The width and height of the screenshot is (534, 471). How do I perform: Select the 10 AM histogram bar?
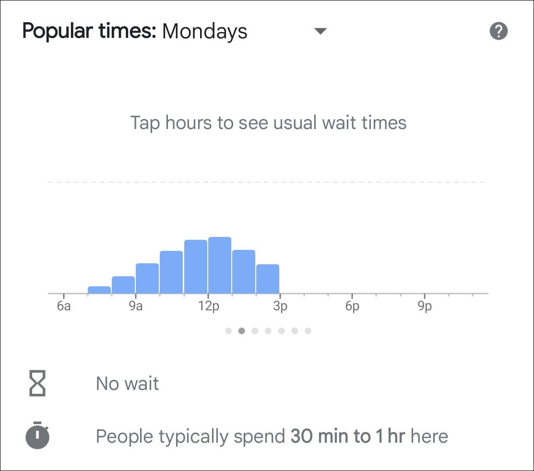[x=171, y=272]
